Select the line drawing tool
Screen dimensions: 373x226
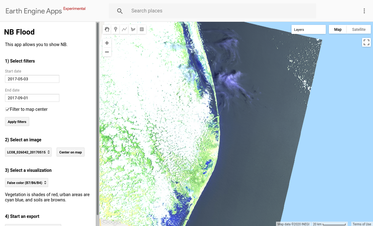pos(124,29)
